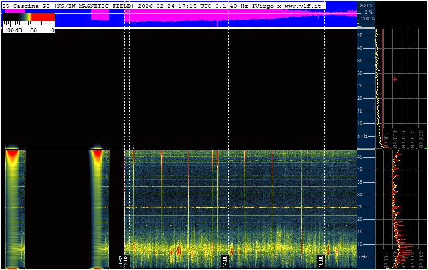
Task: Select the 16:00 time label on the time axis
Action: (x=320, y=261)
